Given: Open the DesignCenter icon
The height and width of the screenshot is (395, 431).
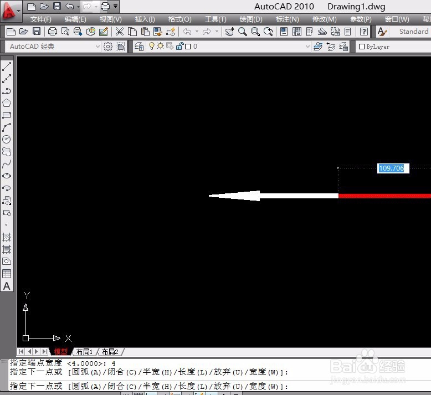Looking at the screenshot, I should [297, 32].
